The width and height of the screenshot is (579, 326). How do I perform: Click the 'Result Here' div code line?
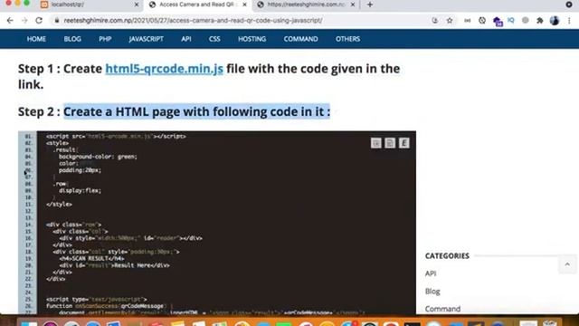click(114, 265)
